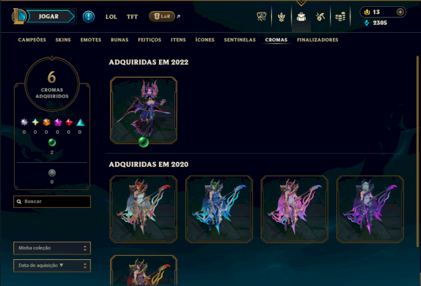421x286 pixels.
Task: Toggle the orange citrine gem filter
Action: [46, 122]
